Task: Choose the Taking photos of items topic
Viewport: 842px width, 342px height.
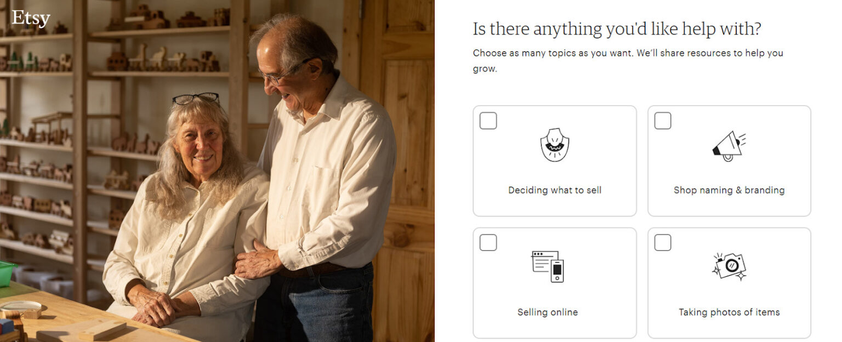Action: tap(729, 282)
